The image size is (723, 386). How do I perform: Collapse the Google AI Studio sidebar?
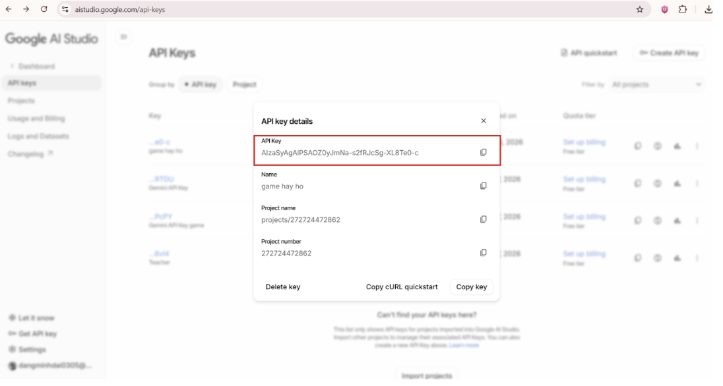click(x=124, y=37)
